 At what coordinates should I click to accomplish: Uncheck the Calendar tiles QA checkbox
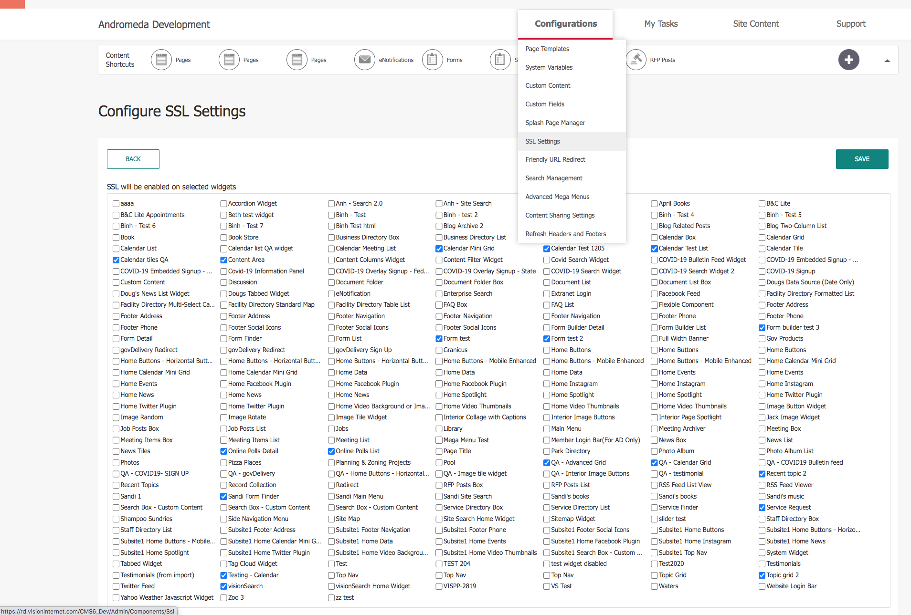116,260
